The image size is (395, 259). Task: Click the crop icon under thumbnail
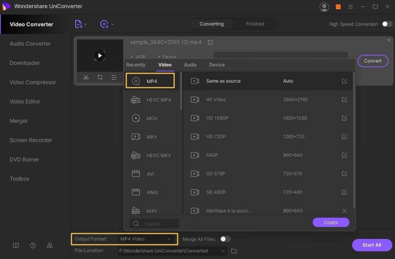point(100,77)
